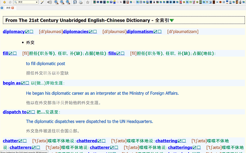
Task: Open a new tab with the blue plus icon
Action: [x=2, y=8]
